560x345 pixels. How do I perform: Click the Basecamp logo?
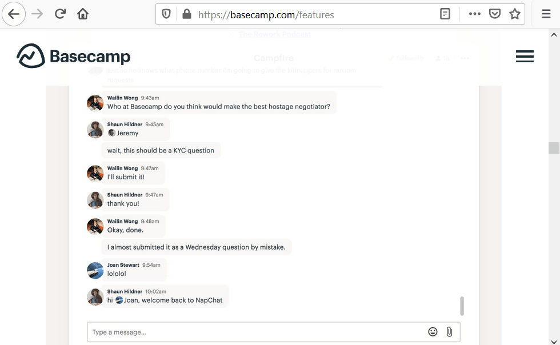point(73,57)
